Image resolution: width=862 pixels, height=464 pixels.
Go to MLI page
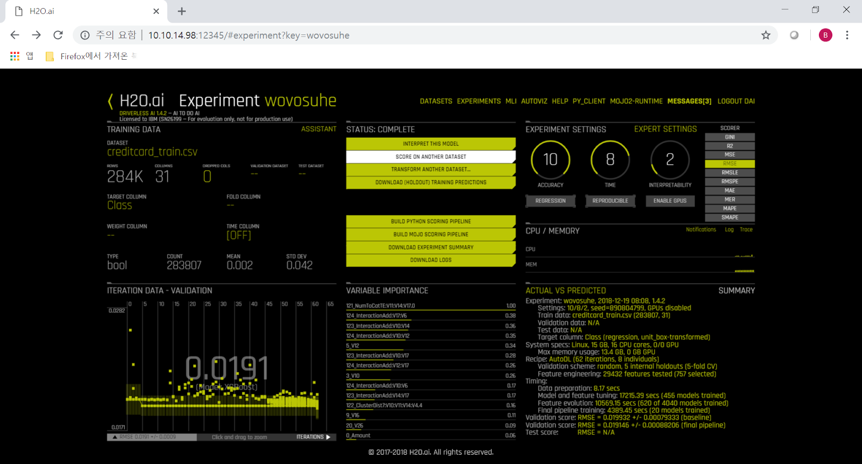(x=511, y=101)
